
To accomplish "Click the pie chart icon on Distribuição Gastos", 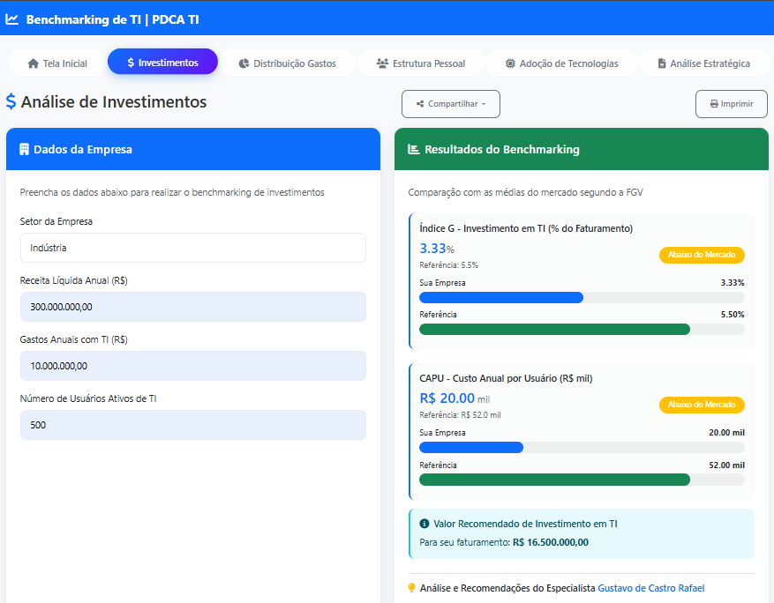I will click(244, 63).
